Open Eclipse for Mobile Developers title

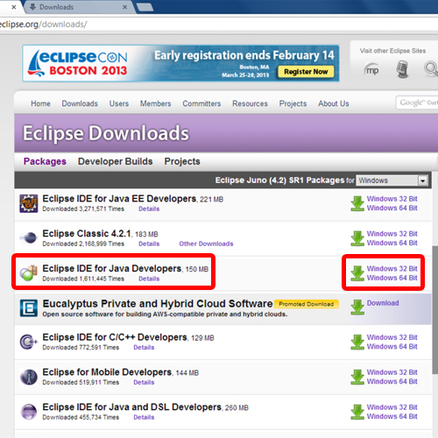pos(107,372)
